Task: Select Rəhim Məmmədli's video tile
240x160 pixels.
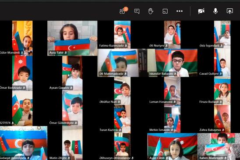Action: [219, 146]
